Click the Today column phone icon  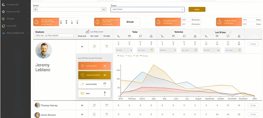[118, 36]
